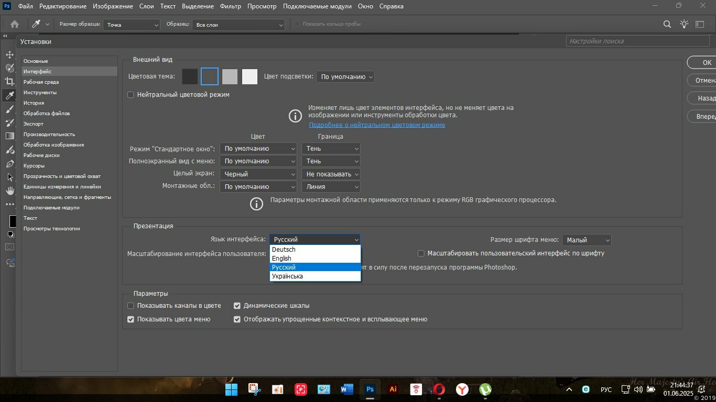Open Стандартное окно border dropdown Тень

click(x=331, y=149)
